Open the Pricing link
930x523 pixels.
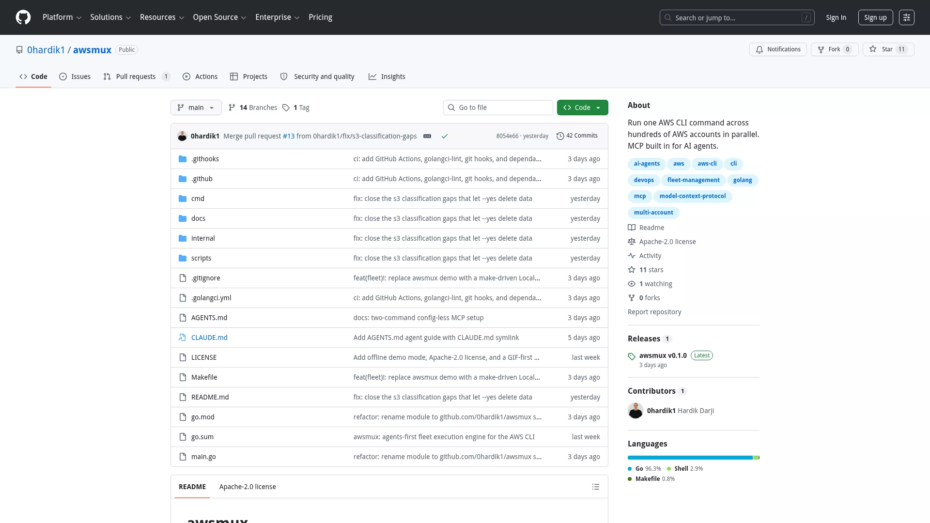(x=321, y=17)
